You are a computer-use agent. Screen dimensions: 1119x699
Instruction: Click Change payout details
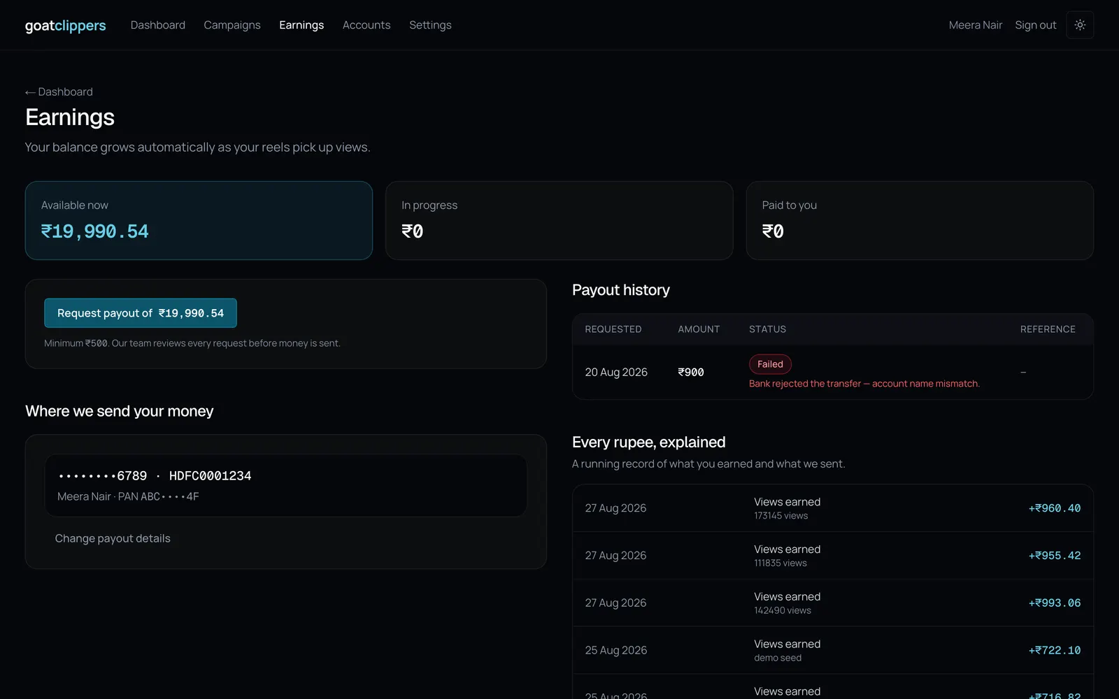coord(113,538)
